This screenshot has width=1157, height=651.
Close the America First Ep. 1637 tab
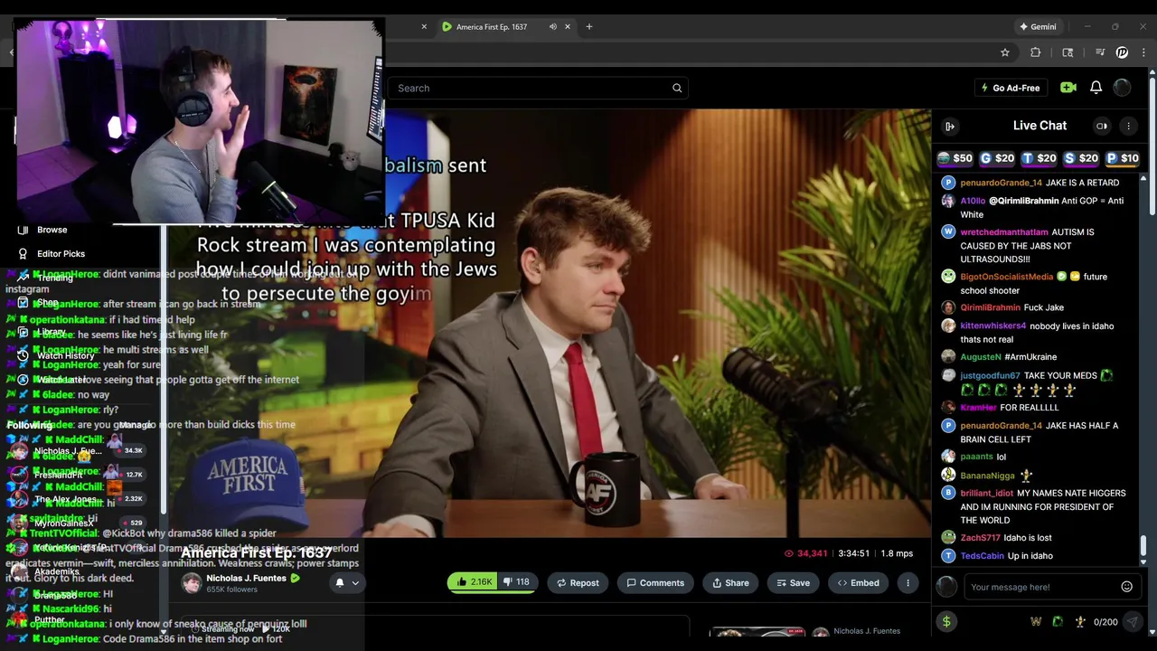coord(568,26)
